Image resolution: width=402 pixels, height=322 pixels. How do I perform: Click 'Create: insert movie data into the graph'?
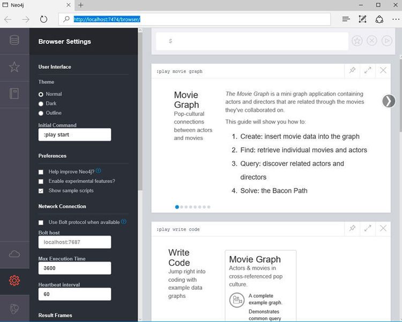point(300,136)
